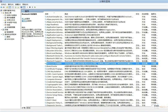The height and width of the screenshot is (112, 168).
Task: Toggle the Show/Hide Action Pane icon
Action: (24, 7)
